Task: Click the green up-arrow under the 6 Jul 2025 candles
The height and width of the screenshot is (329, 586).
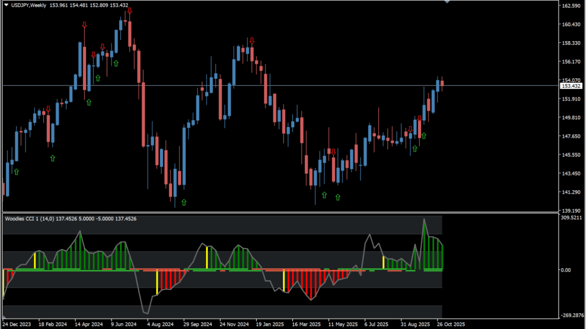Action: pos(415,148)
